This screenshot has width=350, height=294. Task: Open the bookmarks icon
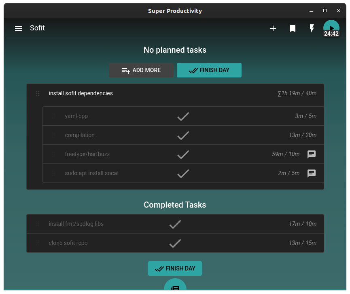point(293,28)
